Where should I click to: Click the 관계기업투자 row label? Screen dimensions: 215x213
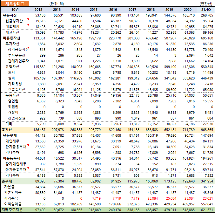18,61
